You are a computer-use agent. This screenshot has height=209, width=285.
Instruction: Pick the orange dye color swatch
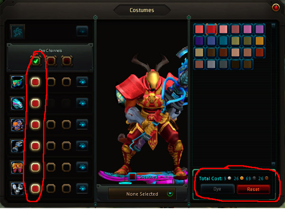click(x=259, y=41)
